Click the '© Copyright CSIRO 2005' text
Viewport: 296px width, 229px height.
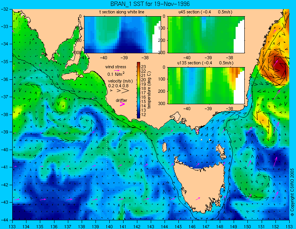pos(292,192)
